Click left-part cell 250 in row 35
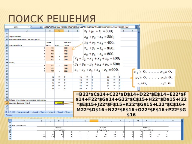Image resolution: width=192 pixels, height=144 pixels. [50, 51]
